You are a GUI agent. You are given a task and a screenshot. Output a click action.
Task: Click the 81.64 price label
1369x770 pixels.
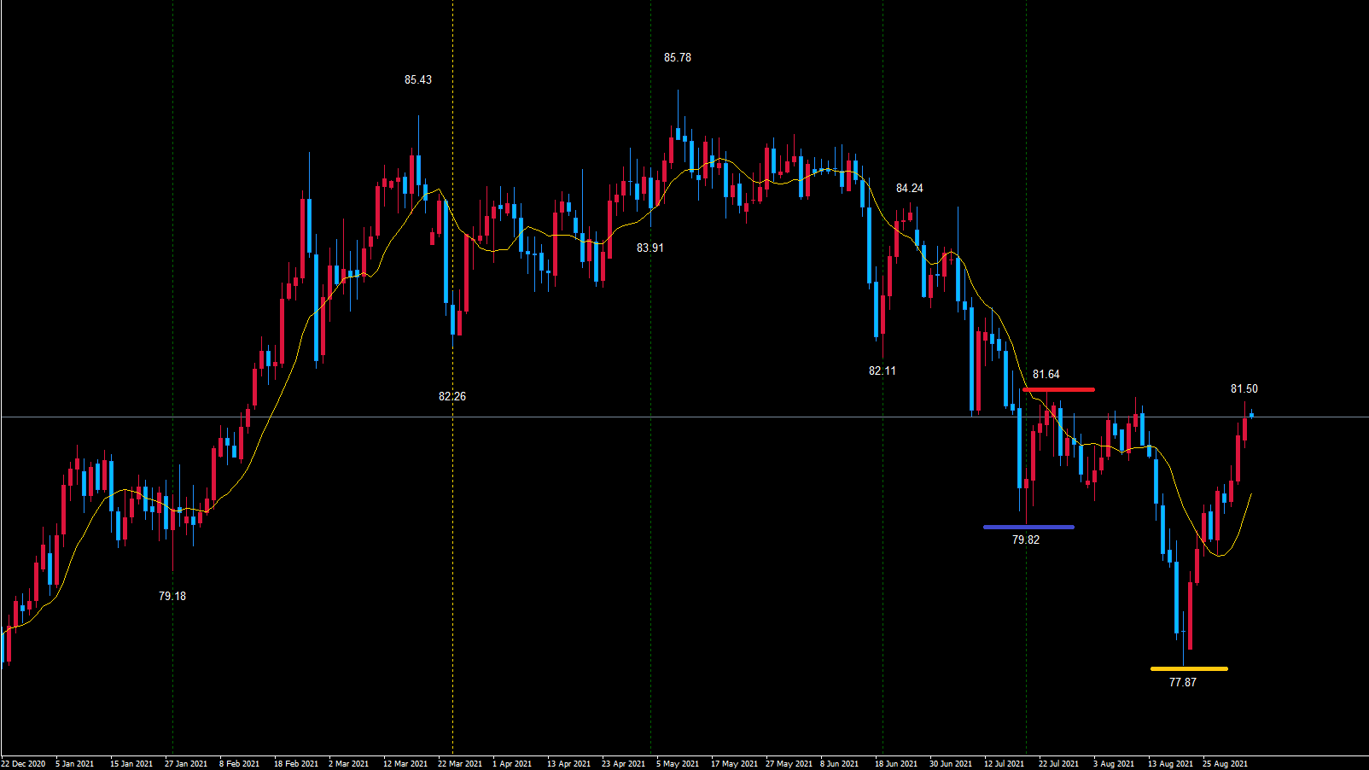tap(1046, 375)
